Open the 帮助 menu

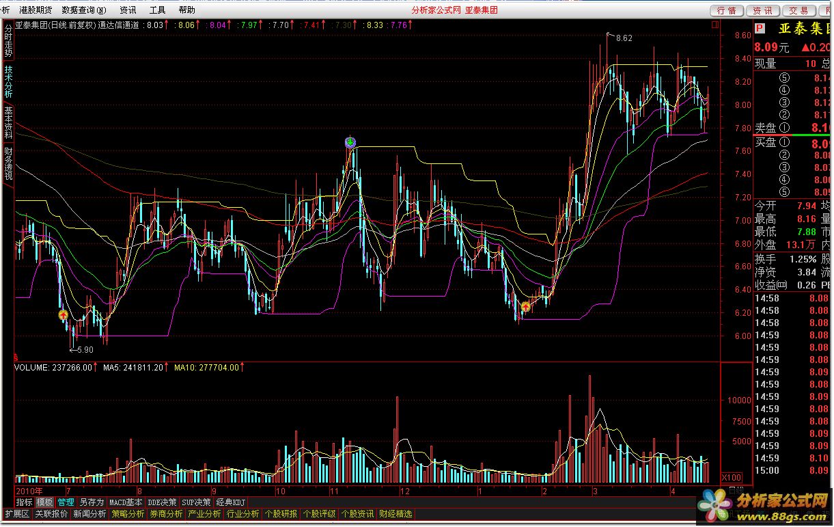[186, 10]
